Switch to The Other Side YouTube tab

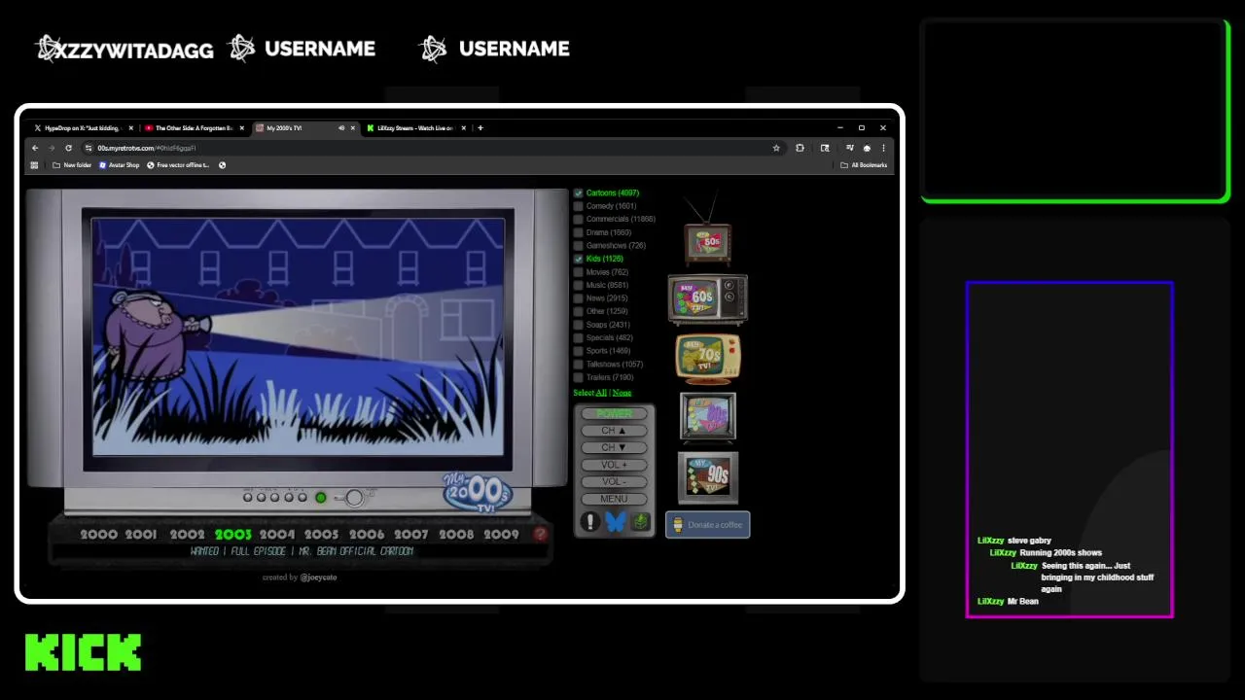click(x=196, y=128)
